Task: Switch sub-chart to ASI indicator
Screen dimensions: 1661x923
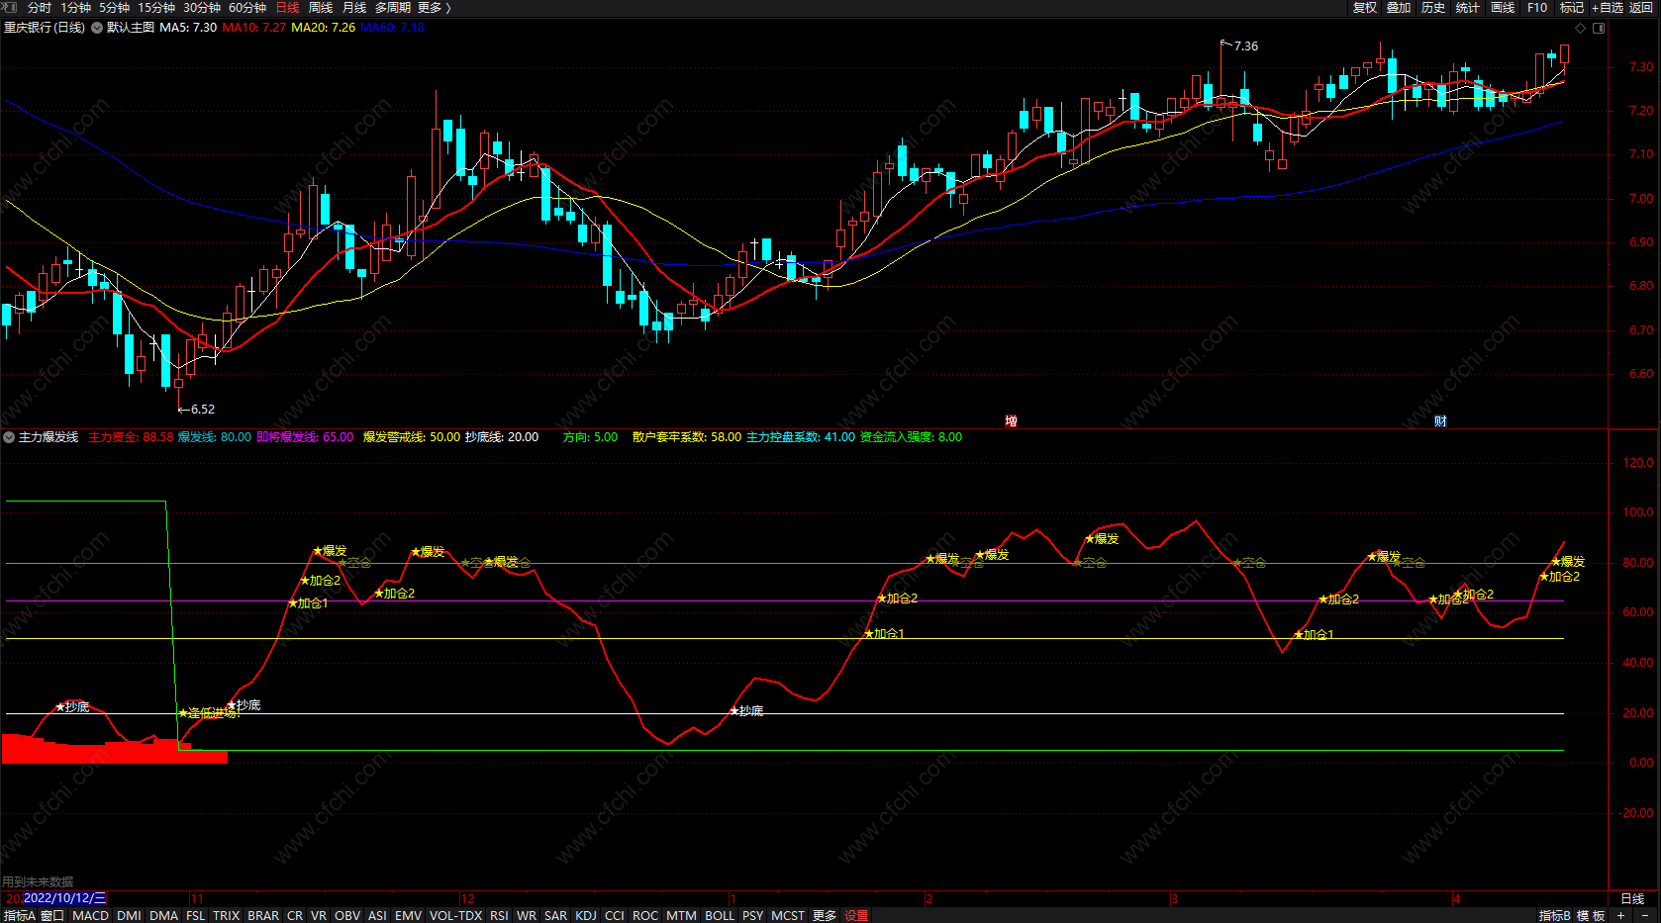Action: click(377, 916)
